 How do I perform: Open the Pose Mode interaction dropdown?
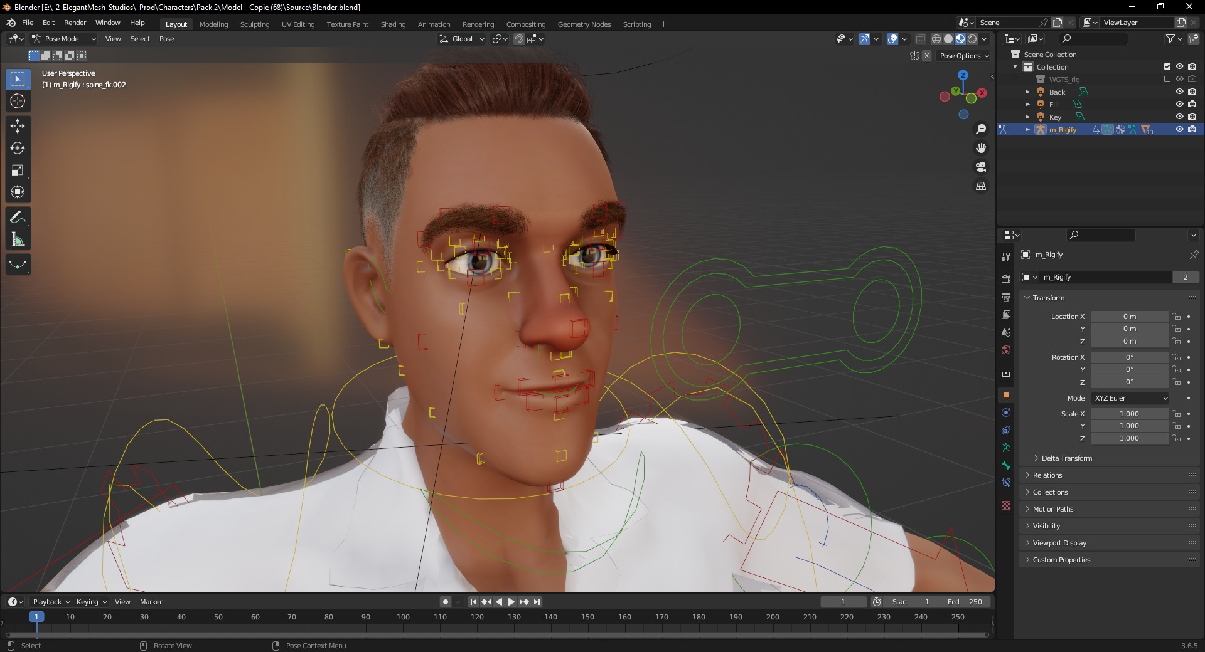(x=64, y=39)
